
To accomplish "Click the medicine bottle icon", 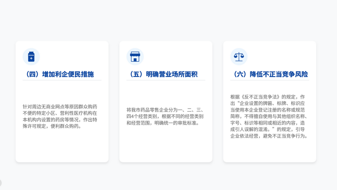I will (x=31, y=57).
